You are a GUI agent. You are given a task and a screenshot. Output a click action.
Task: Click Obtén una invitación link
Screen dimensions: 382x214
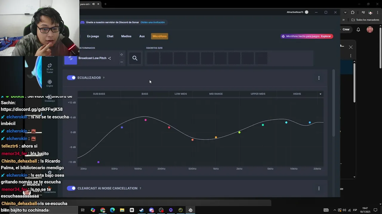coord(153,22)
